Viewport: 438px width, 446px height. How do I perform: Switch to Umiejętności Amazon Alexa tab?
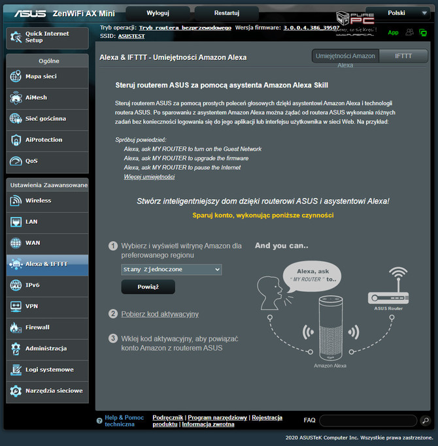345,56
